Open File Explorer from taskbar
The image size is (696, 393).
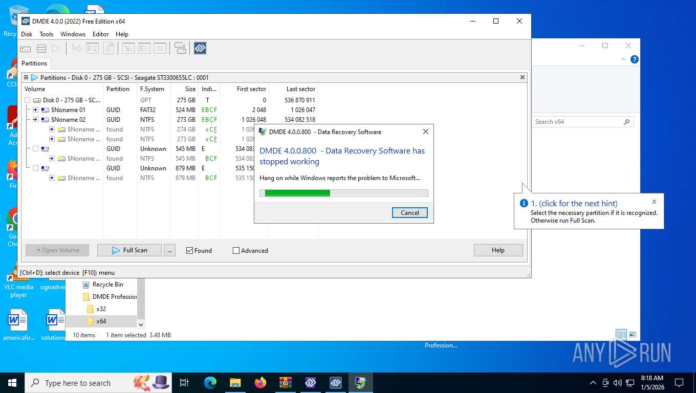tap(235, 383)
